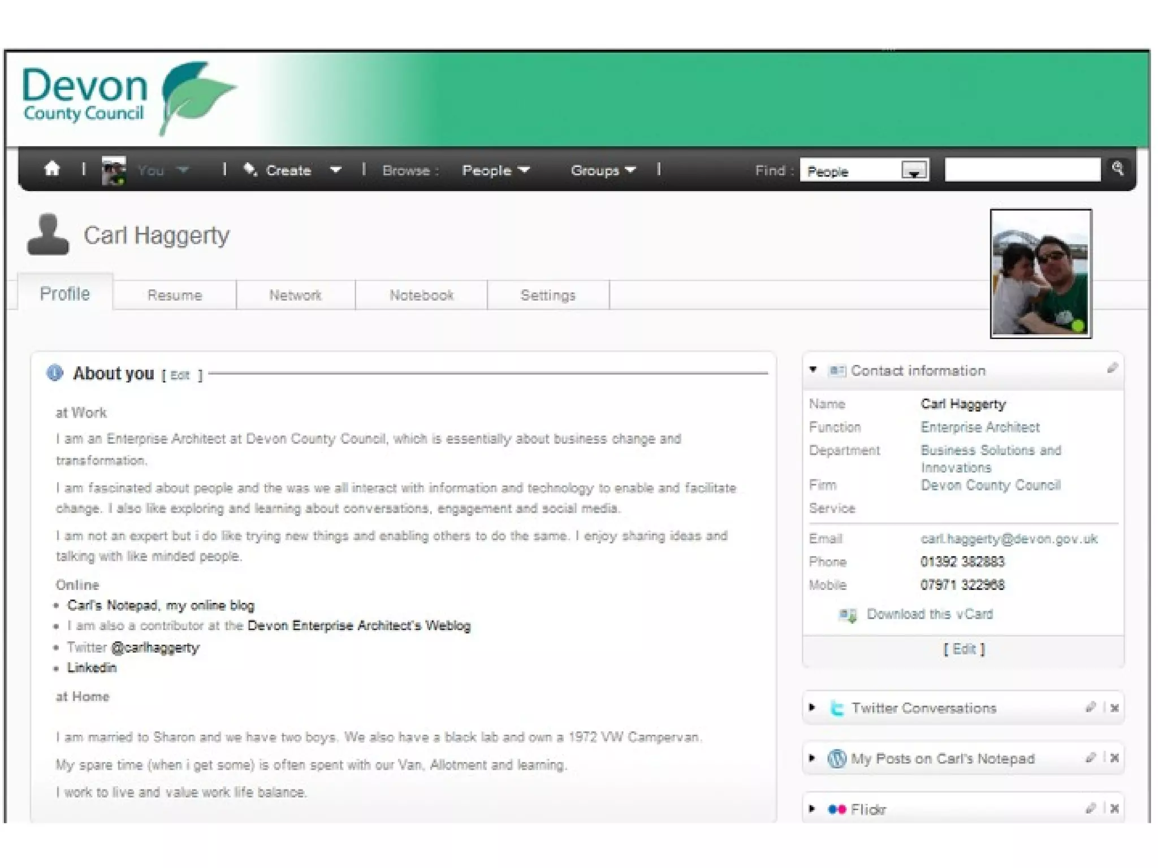Click Edit link beside About you
Image resolution: width=1158 pixels, height=868 pixels.
coord(180,375)
